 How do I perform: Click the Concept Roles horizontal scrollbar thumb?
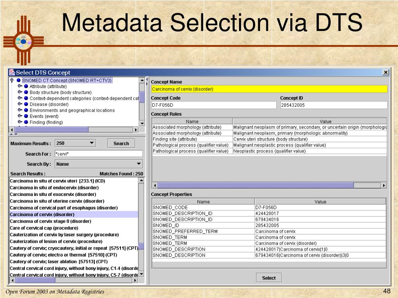tap(256, 185)
